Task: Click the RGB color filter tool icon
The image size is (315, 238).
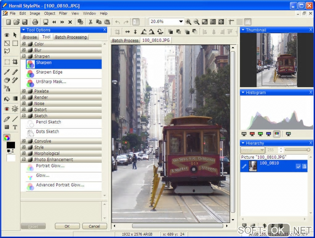Action: click(7, 137)
